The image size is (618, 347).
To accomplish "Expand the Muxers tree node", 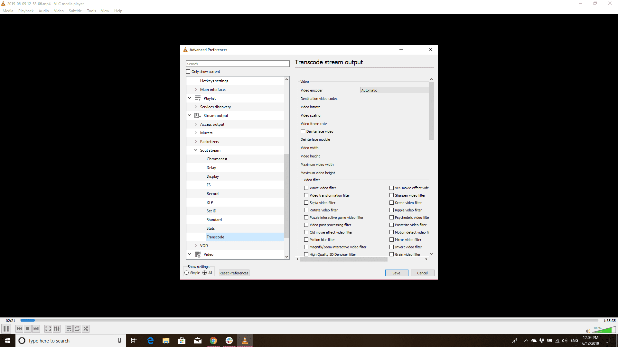I will (196, 133).
